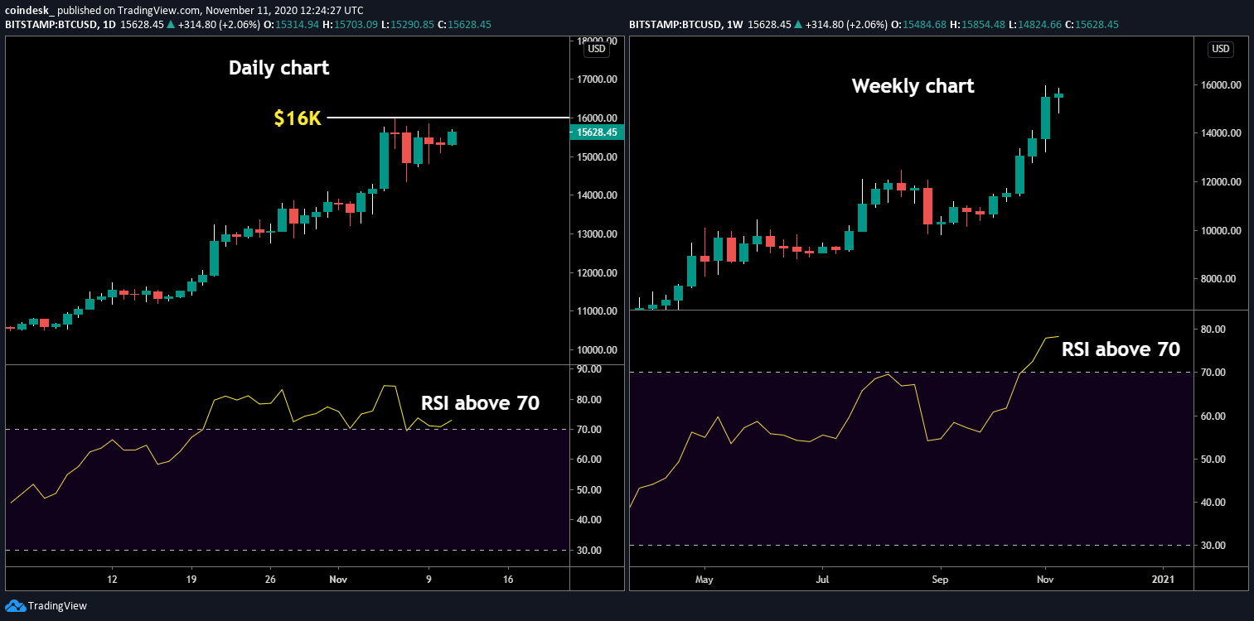
Task: Click the 2021 label on weekly time axis
Action: coord(1163,579)
